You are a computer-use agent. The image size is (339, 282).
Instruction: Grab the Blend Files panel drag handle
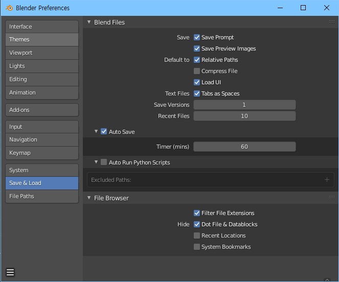332,21
